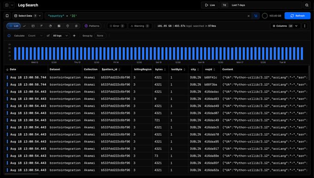The image size is (314, 178).
Task: Click the 7d time shortcut badge
Action: [224, 5]
